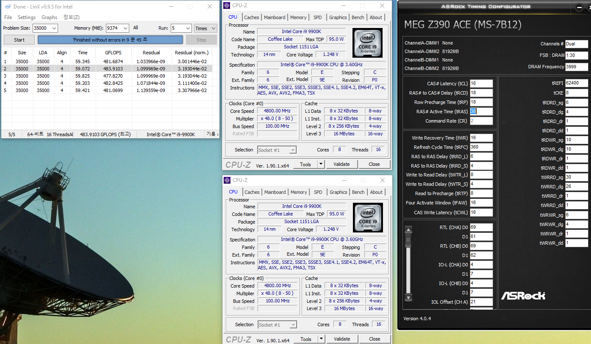Viewport: 591px width, 344px height.
Task: Click the Residual (norm.) column header in LinX
Action: [x=191, y=53]
